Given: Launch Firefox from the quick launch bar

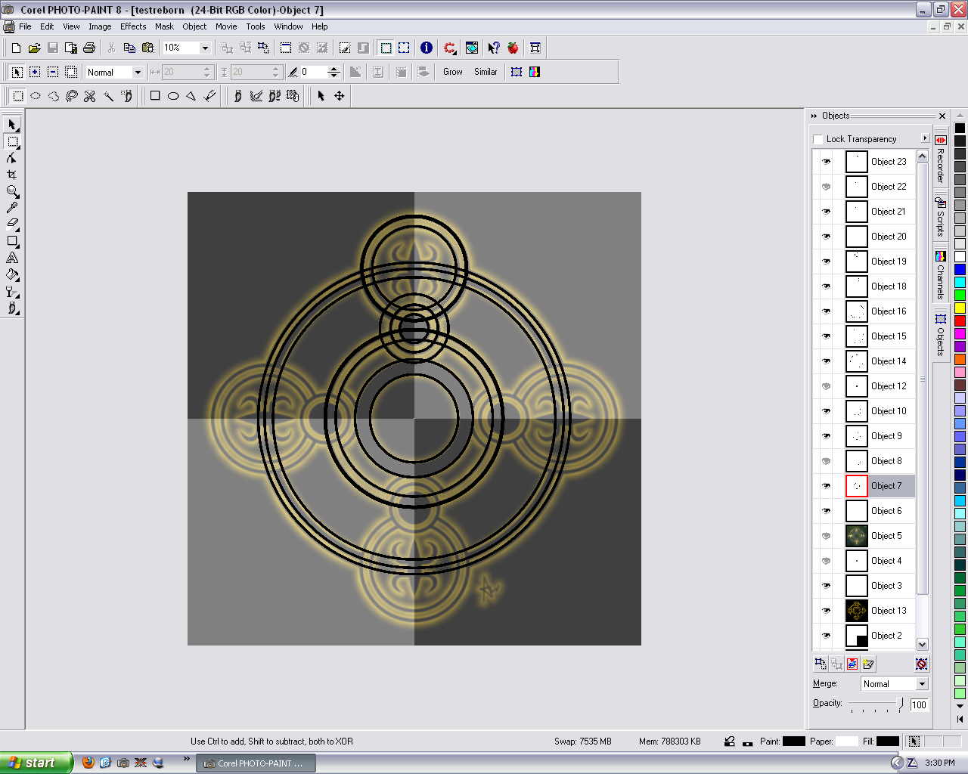Looking at the screenshot, I should 88,763.
